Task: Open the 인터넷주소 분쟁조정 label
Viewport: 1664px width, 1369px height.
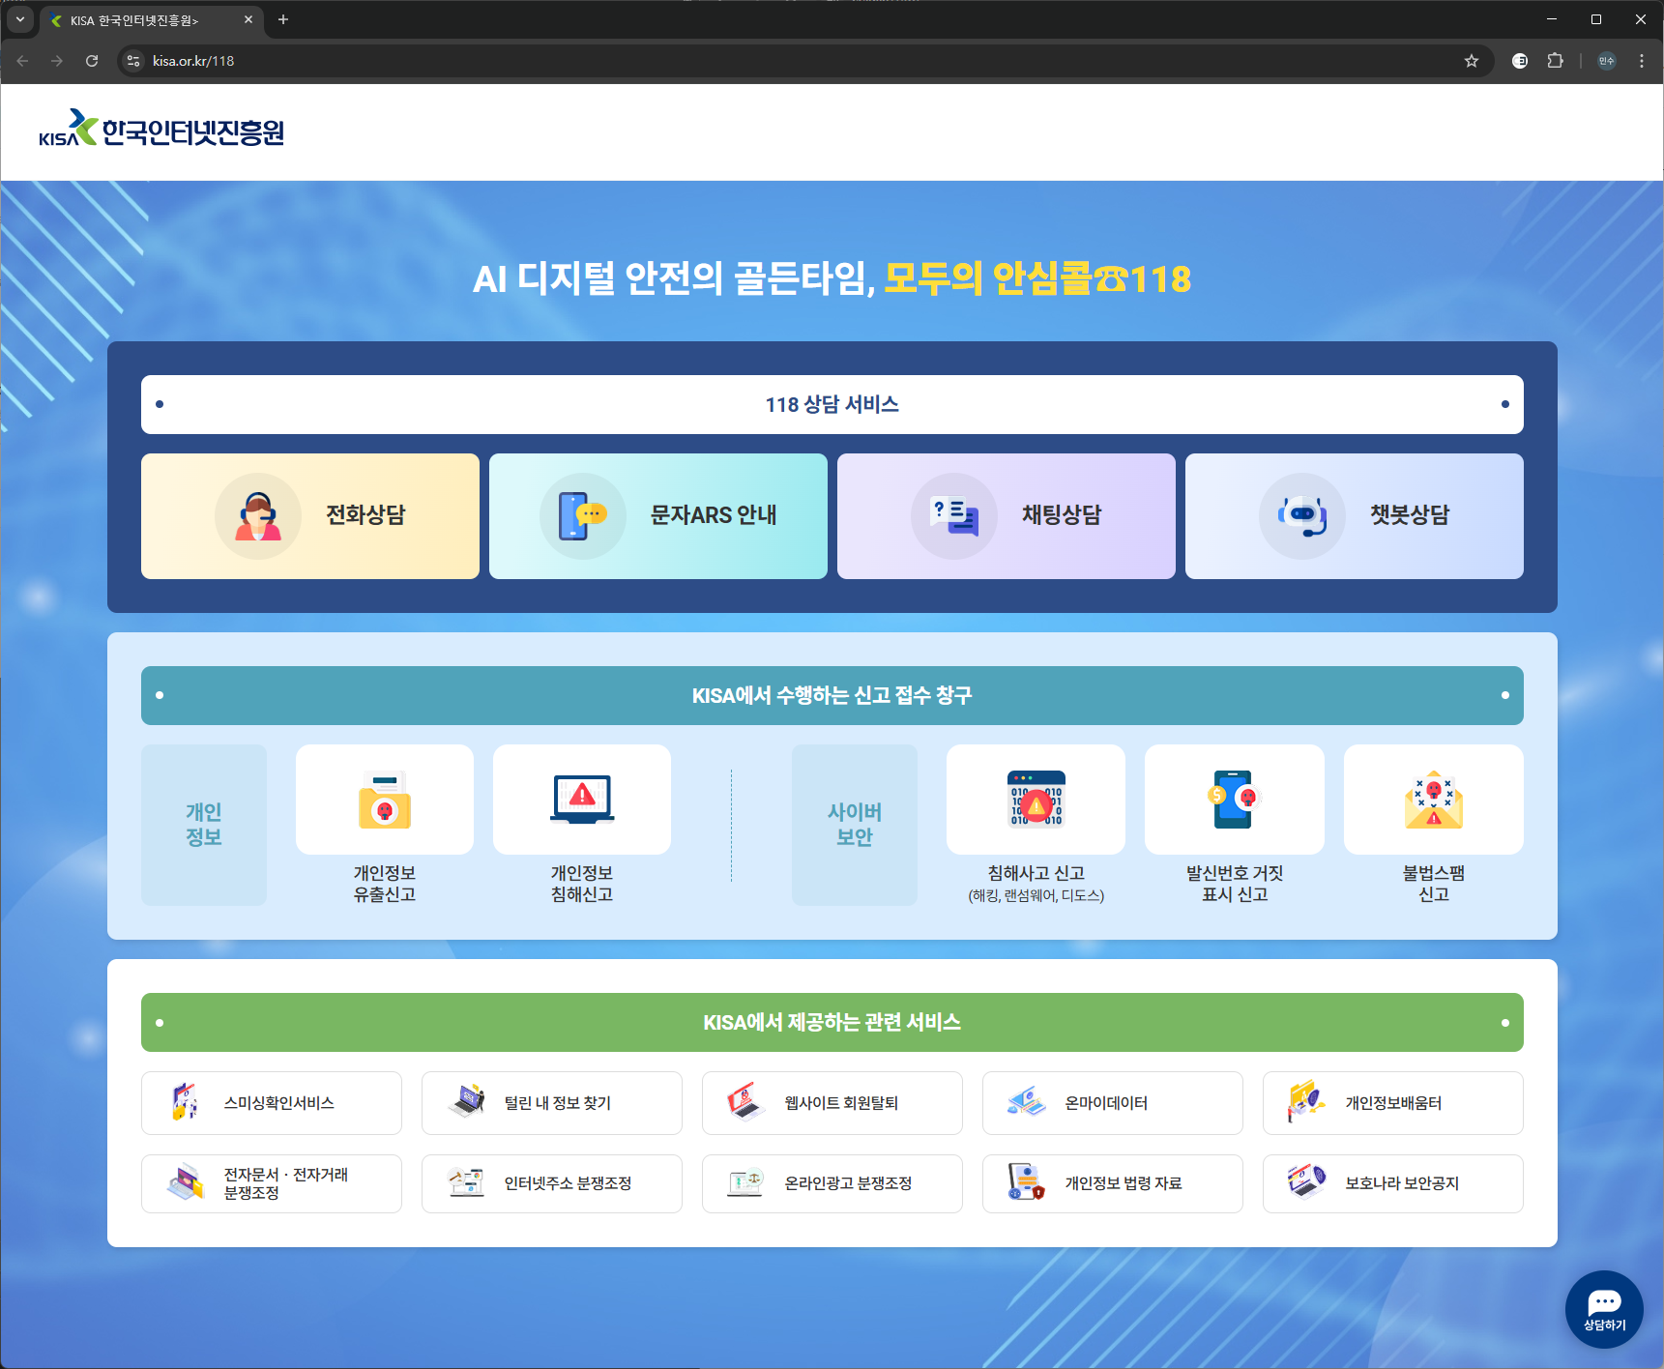Action: pos(568,1183)
